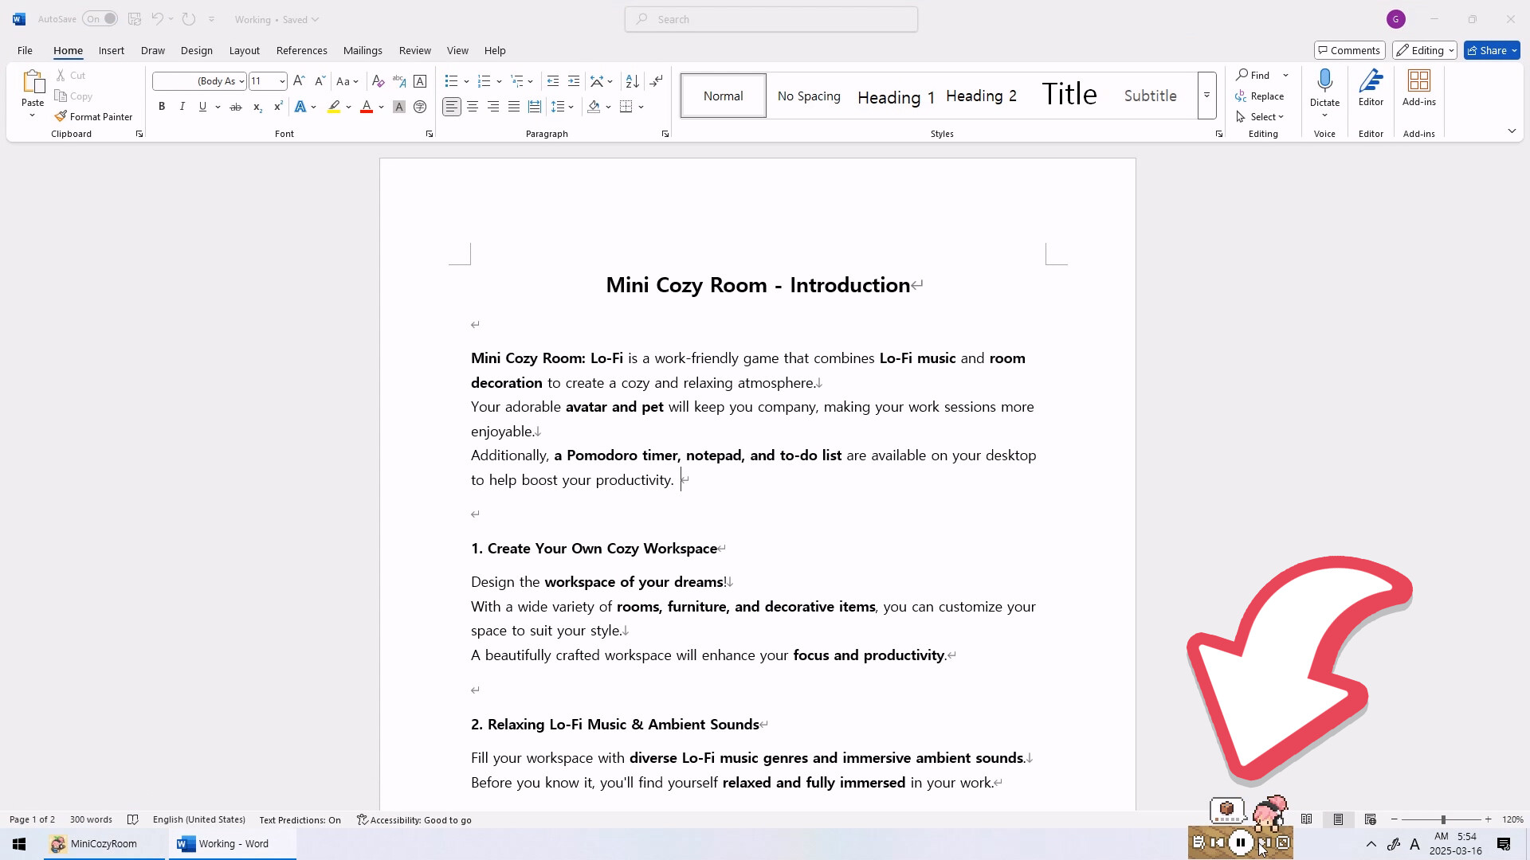Screen dimensions: 1530x860
Task: Select the Format Painter tool
Action: pyautogui.click(x=93, y=116)
